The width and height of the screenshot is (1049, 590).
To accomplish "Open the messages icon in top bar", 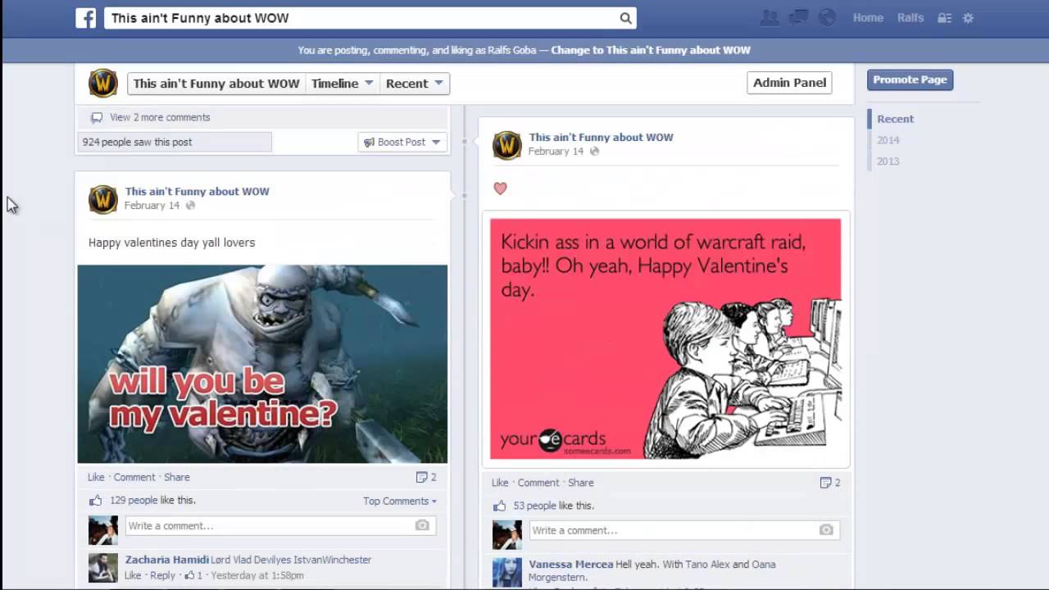I will (x=798, y=17).
